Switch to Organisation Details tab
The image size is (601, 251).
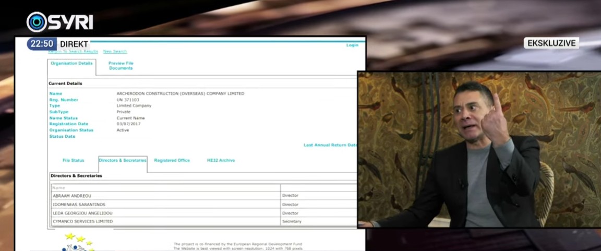[x=71, y=64]
